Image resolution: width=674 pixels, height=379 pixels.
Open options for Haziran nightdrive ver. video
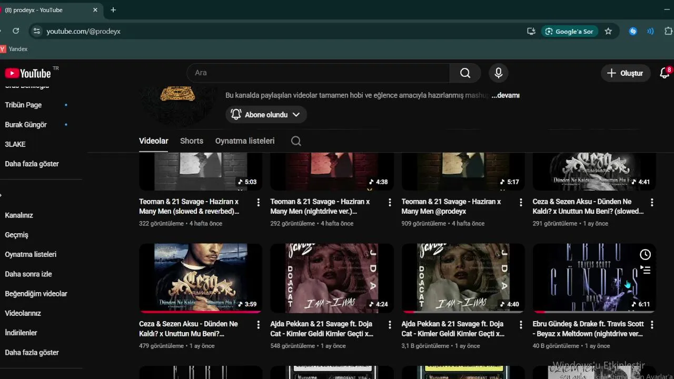coord(390,203)
